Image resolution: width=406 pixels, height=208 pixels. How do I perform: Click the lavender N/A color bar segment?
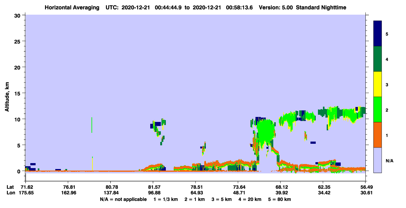coord(378,160)
